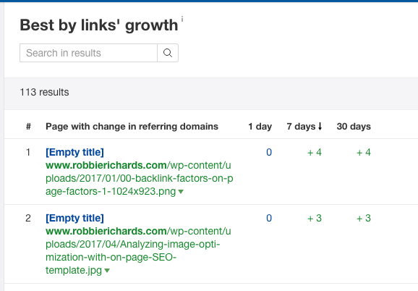
Task: Click row 1's 1 day value 0
Action: 269,152
